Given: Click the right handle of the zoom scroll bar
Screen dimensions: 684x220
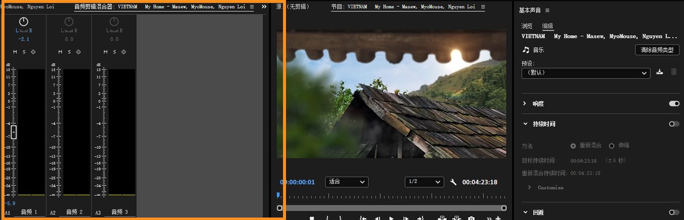Looking at the screenshot, I should pyautogui.click(x=504, y=208).
